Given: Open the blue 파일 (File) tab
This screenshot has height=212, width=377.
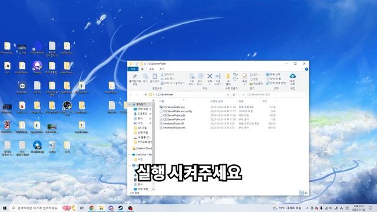Looking at the screenshot, I should point(133,69).
